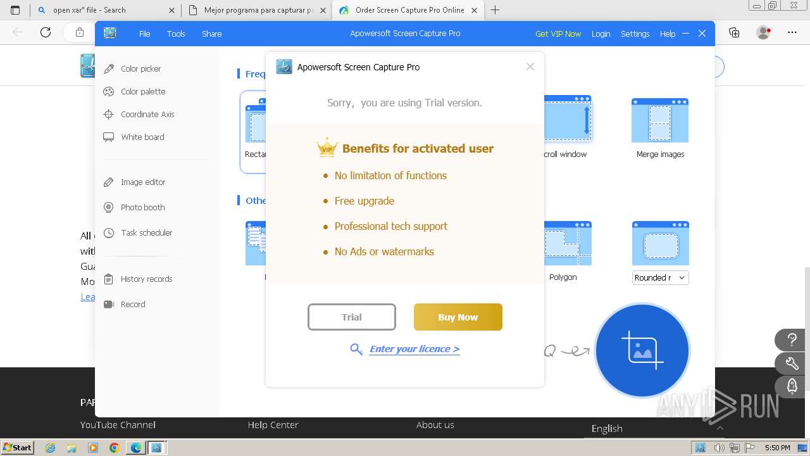This screenshot has height=456, width=810.
Task: Open browser Collections icon
Action: coord(734,32)
